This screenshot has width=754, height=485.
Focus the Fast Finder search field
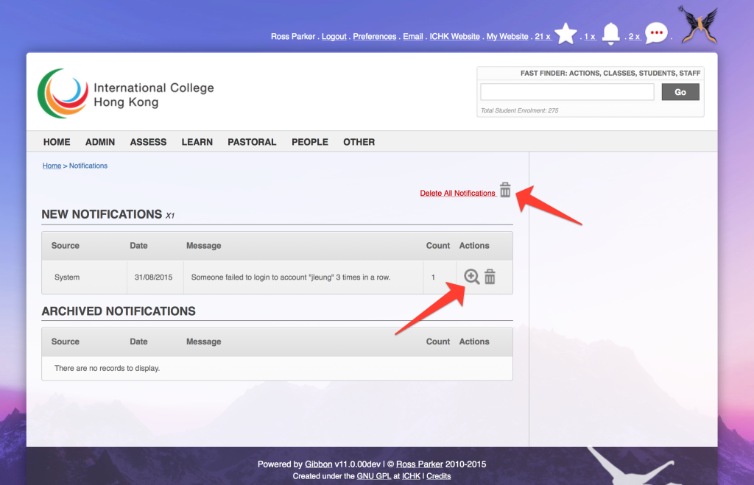(x=567, y=91)
